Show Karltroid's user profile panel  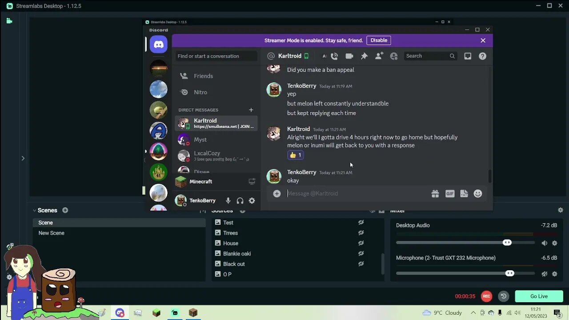(x=394, y=56)
